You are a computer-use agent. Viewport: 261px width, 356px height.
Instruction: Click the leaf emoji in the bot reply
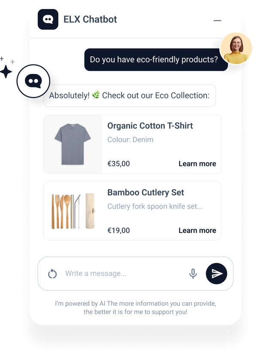[x=96, y=95]
